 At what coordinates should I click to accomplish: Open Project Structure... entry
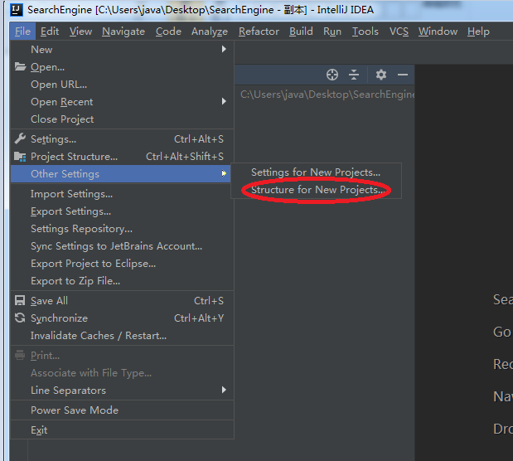coord(122,157)
